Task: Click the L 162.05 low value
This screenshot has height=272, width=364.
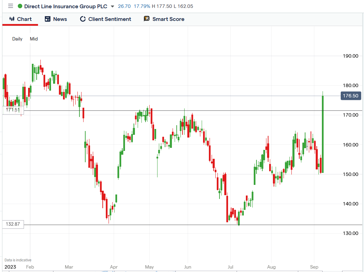Action: pyautogui.click(x=183, y=6)
